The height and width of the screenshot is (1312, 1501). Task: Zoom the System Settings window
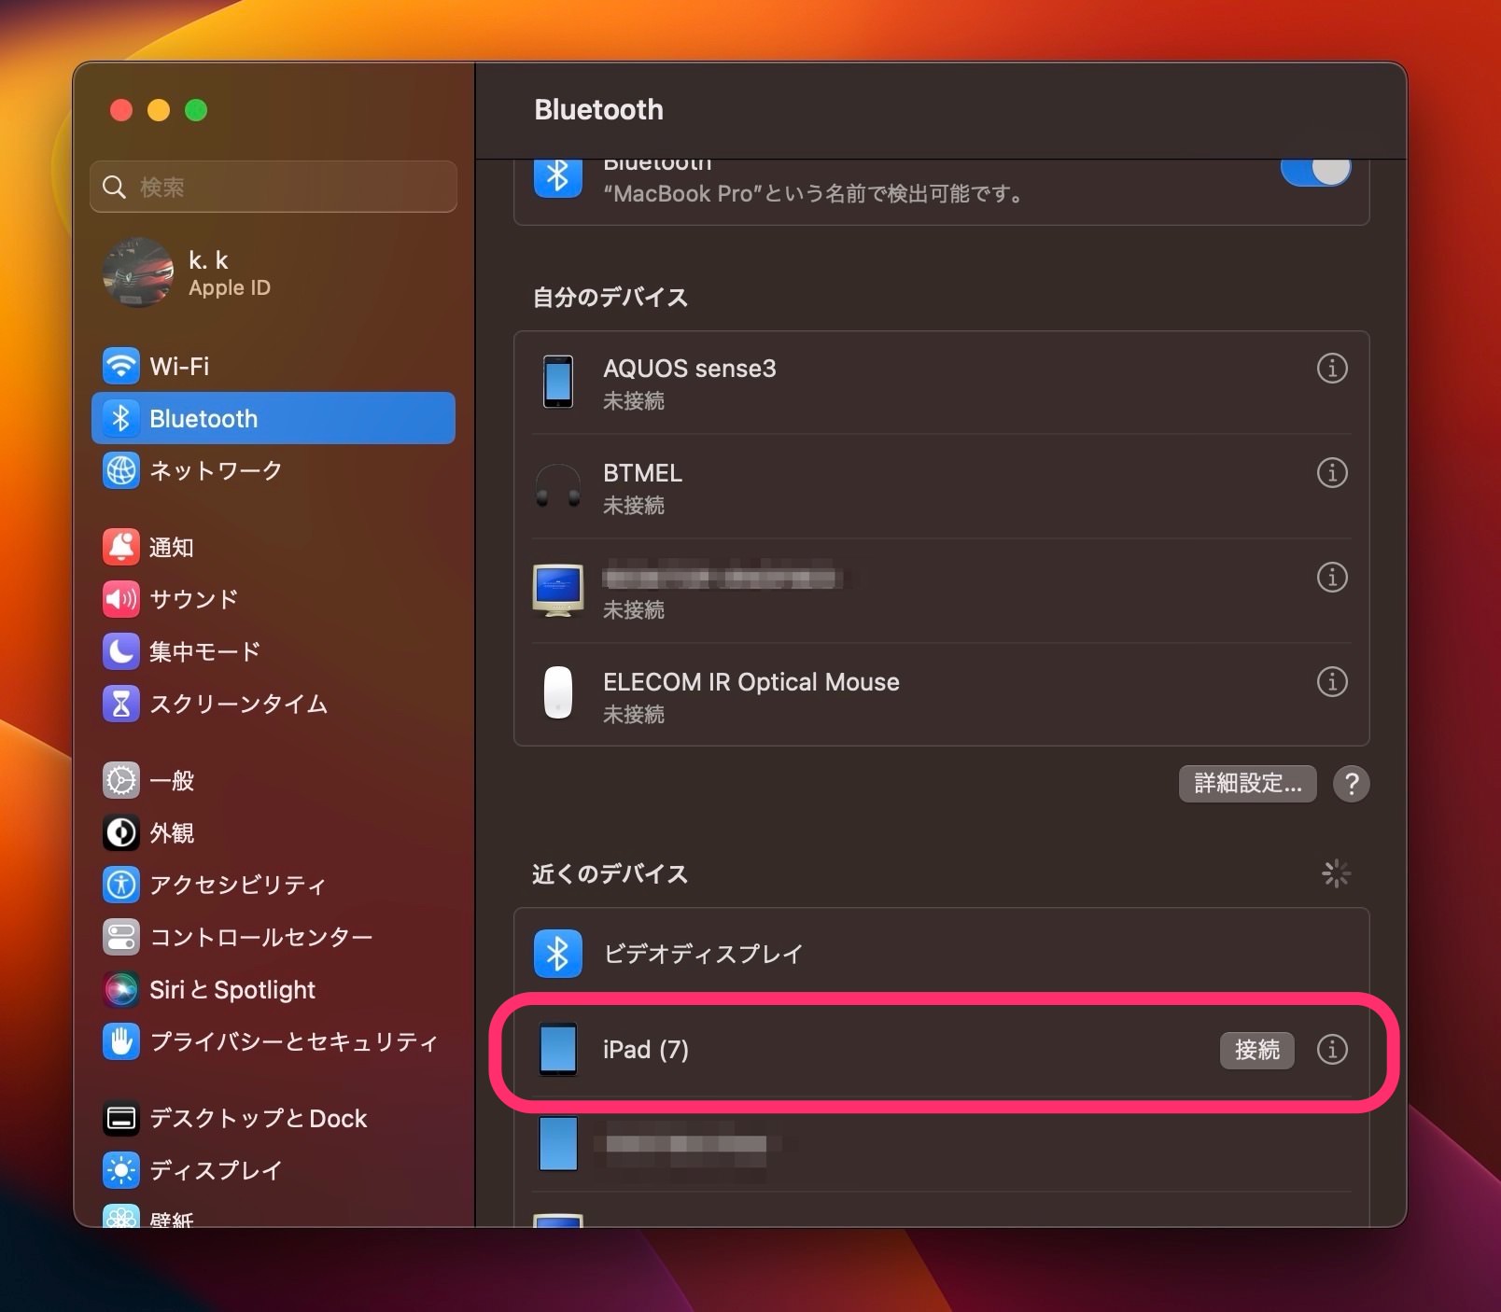pos(196,110)
